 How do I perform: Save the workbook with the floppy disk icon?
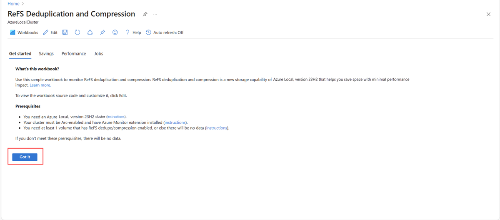(65, 32)
